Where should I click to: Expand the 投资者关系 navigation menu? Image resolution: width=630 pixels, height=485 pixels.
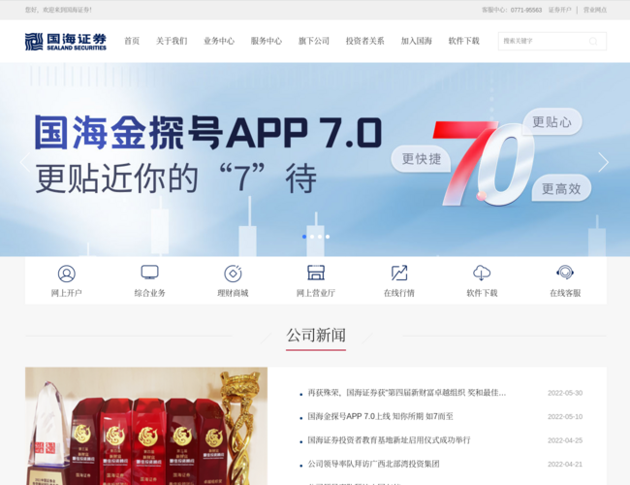point(365,42)
